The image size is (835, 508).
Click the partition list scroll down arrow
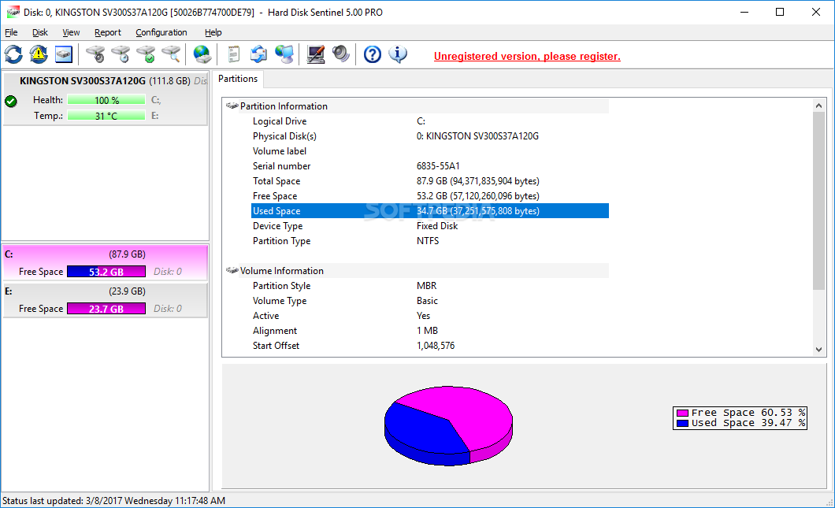click(x=819, y=350)
